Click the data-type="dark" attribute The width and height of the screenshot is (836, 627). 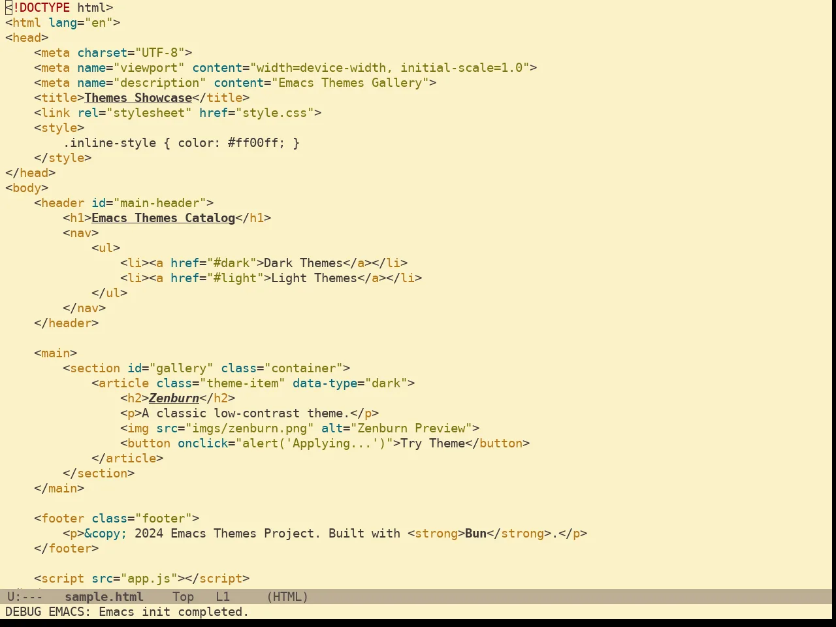(x=350, y=383)
